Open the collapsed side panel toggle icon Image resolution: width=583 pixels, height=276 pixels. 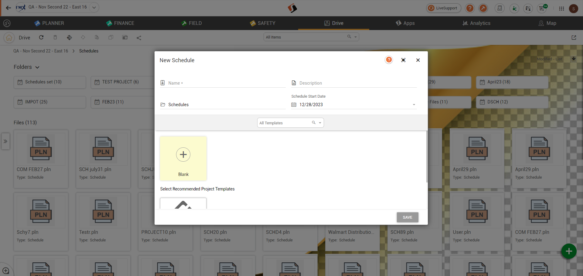(x=7, y=23)
